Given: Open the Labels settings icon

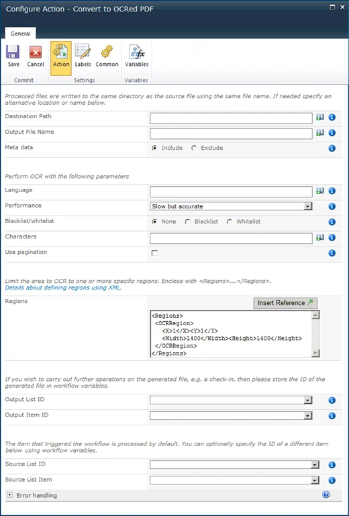Looking at the screenshot, I should click(x=83, y=52).
